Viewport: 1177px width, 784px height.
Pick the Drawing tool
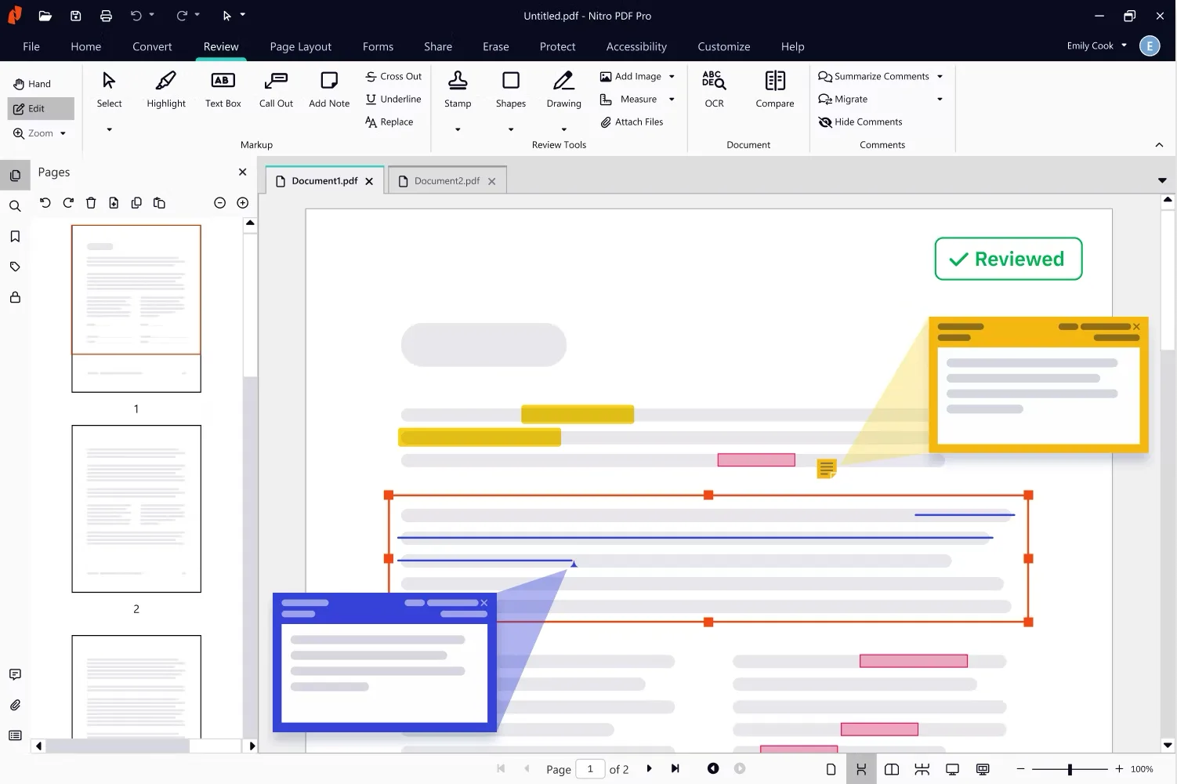563,89
